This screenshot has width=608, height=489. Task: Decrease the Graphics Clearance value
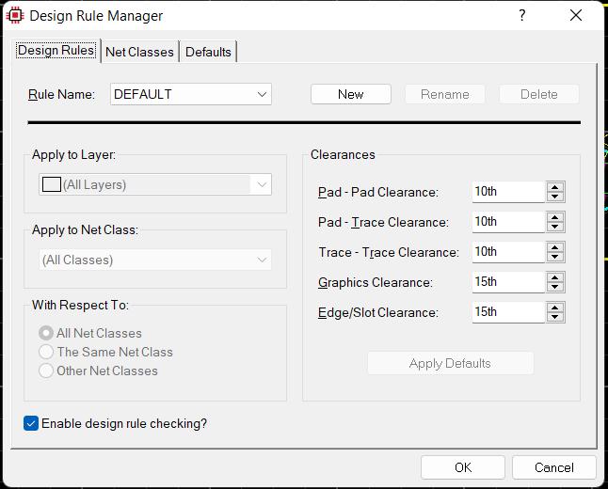555,287
